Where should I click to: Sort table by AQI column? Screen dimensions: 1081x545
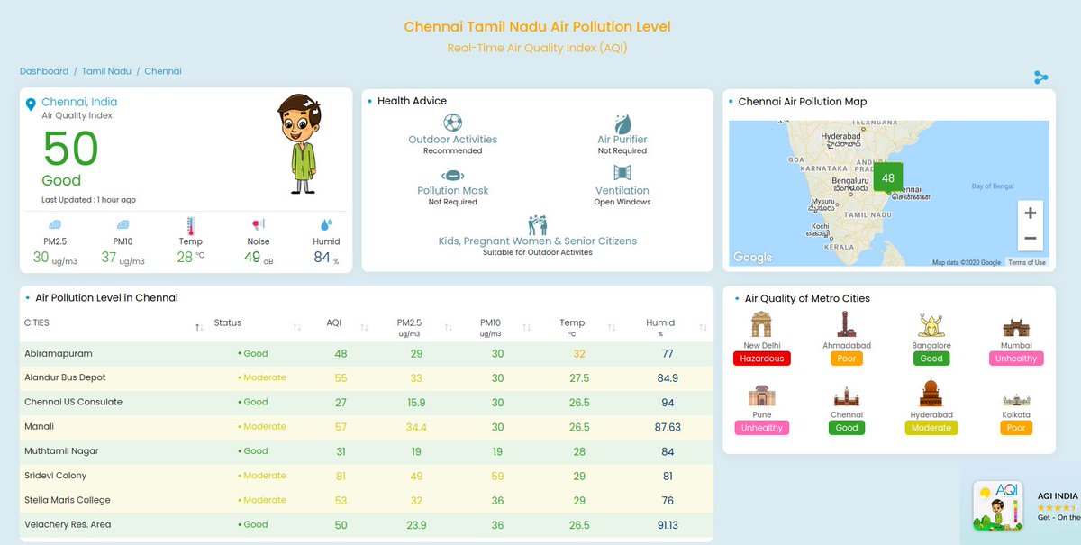365,328
